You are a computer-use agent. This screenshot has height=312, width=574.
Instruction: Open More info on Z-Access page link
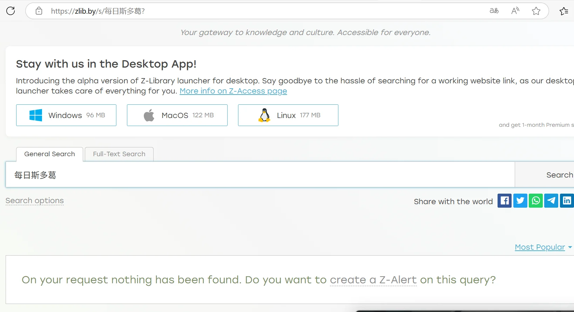233,91
